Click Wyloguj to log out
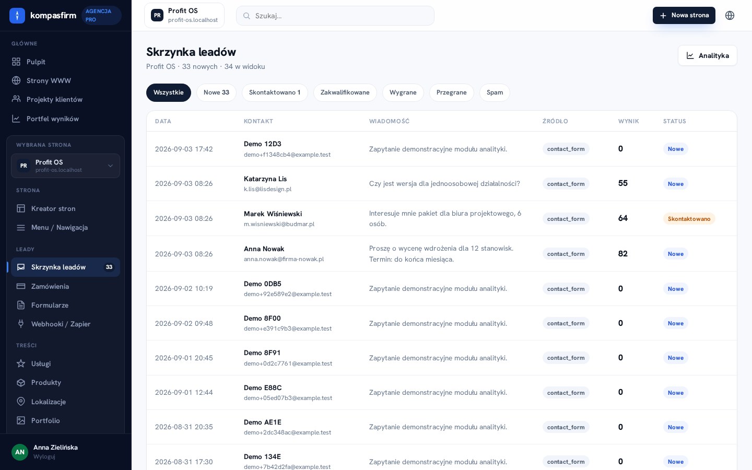Screen dimensions: 752x470 click(x=44, y=456)
